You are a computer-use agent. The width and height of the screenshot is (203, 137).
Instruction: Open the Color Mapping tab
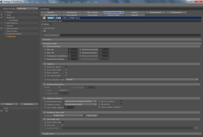(51, 15)
